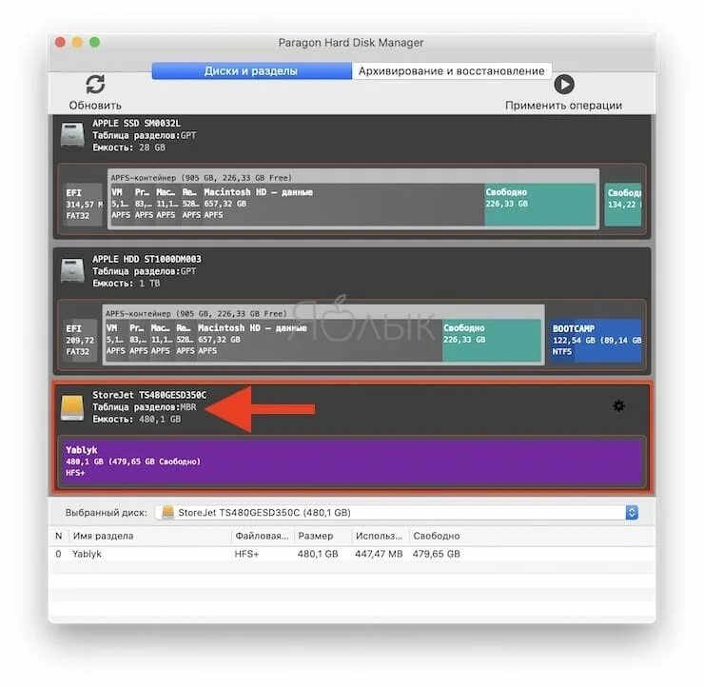Click the 480,1 GB size cell
The width and height of the screenshot is (704, 687).
pos(318,554)
